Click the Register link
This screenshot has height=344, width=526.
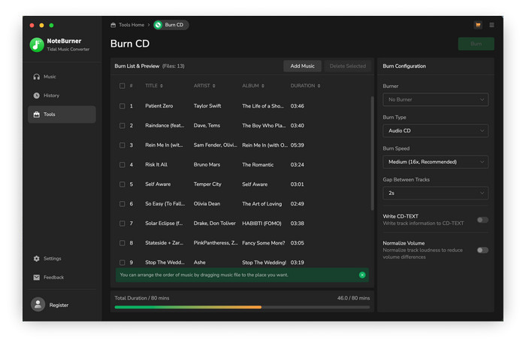coord(59,305)
